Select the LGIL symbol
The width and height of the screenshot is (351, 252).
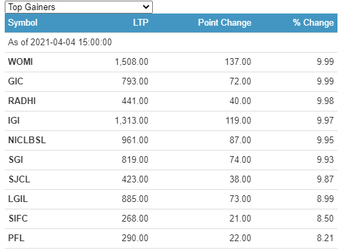tap(18, 199)
